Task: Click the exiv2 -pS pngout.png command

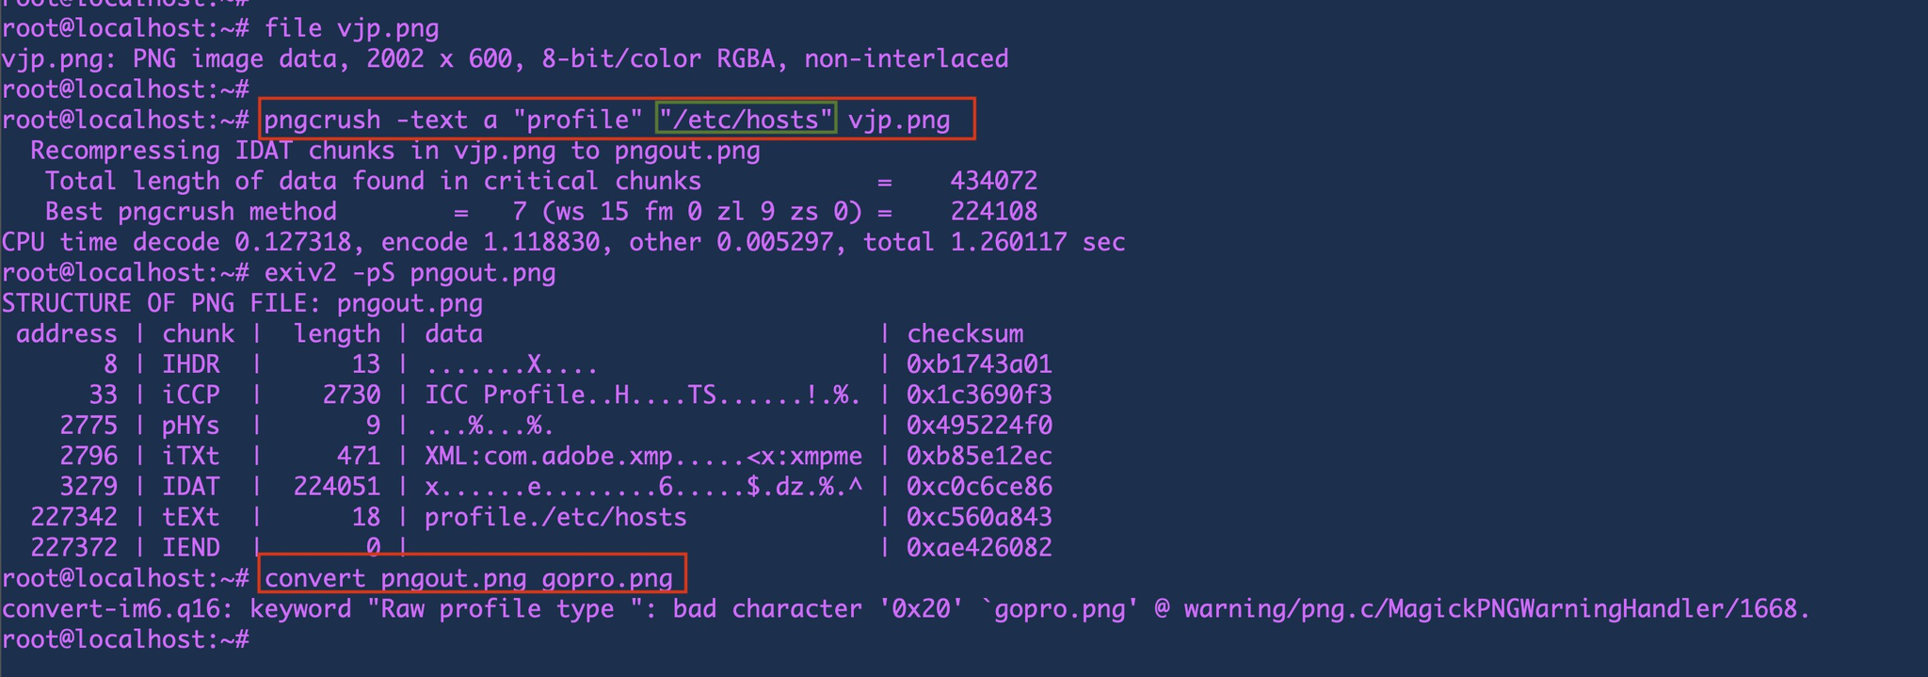Action: tap(410, 273)
